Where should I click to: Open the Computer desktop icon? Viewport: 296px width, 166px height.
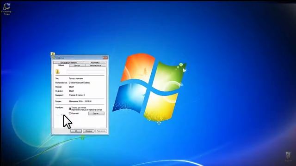(x=6, y=8)
